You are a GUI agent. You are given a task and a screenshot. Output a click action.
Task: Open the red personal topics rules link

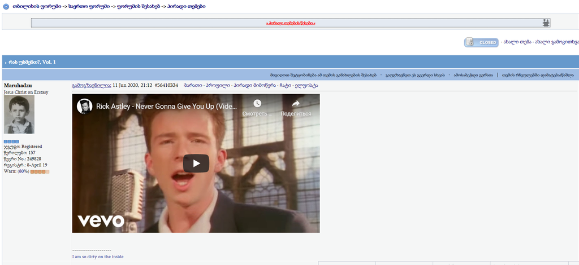291,23
